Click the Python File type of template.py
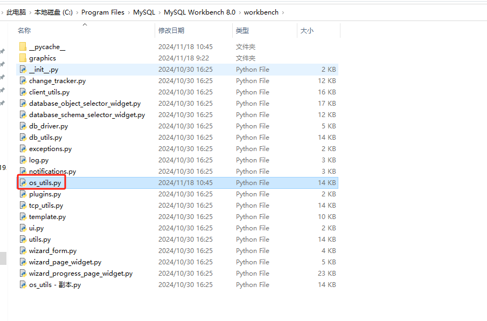This screenshot has width=487, height=321. pyautogui.click(x=253, y=216)
